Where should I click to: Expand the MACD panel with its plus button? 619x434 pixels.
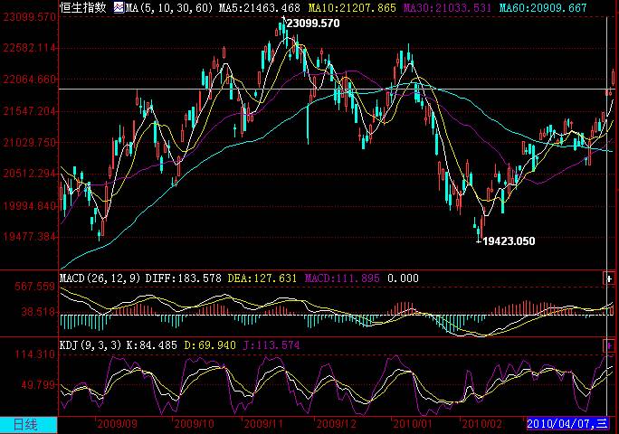click(609, 278)
